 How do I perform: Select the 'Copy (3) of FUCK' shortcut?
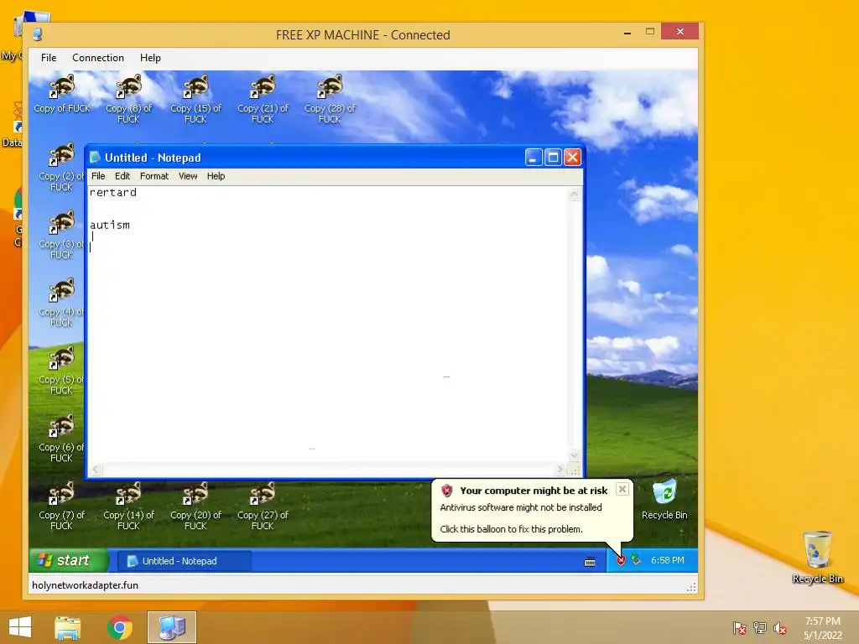click(x=61, y=235)
